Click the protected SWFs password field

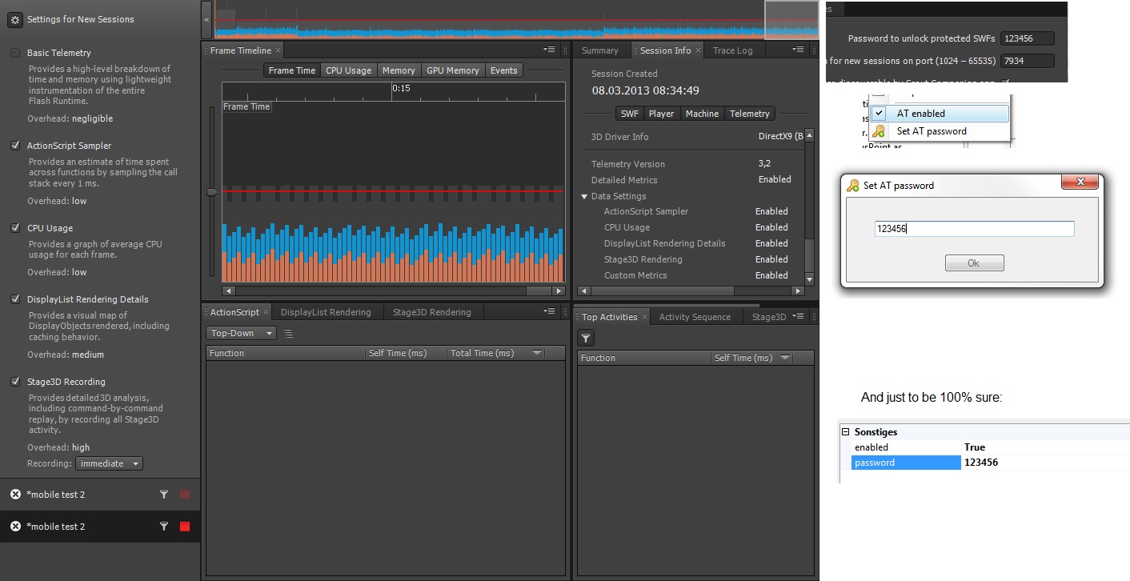click(1028, 38)
